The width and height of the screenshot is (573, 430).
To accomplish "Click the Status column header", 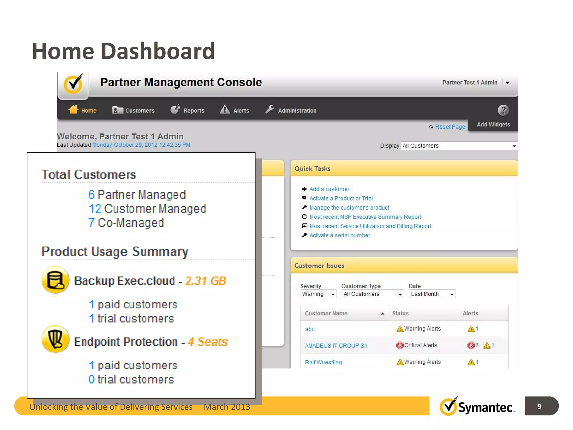I will pos(422,313).
